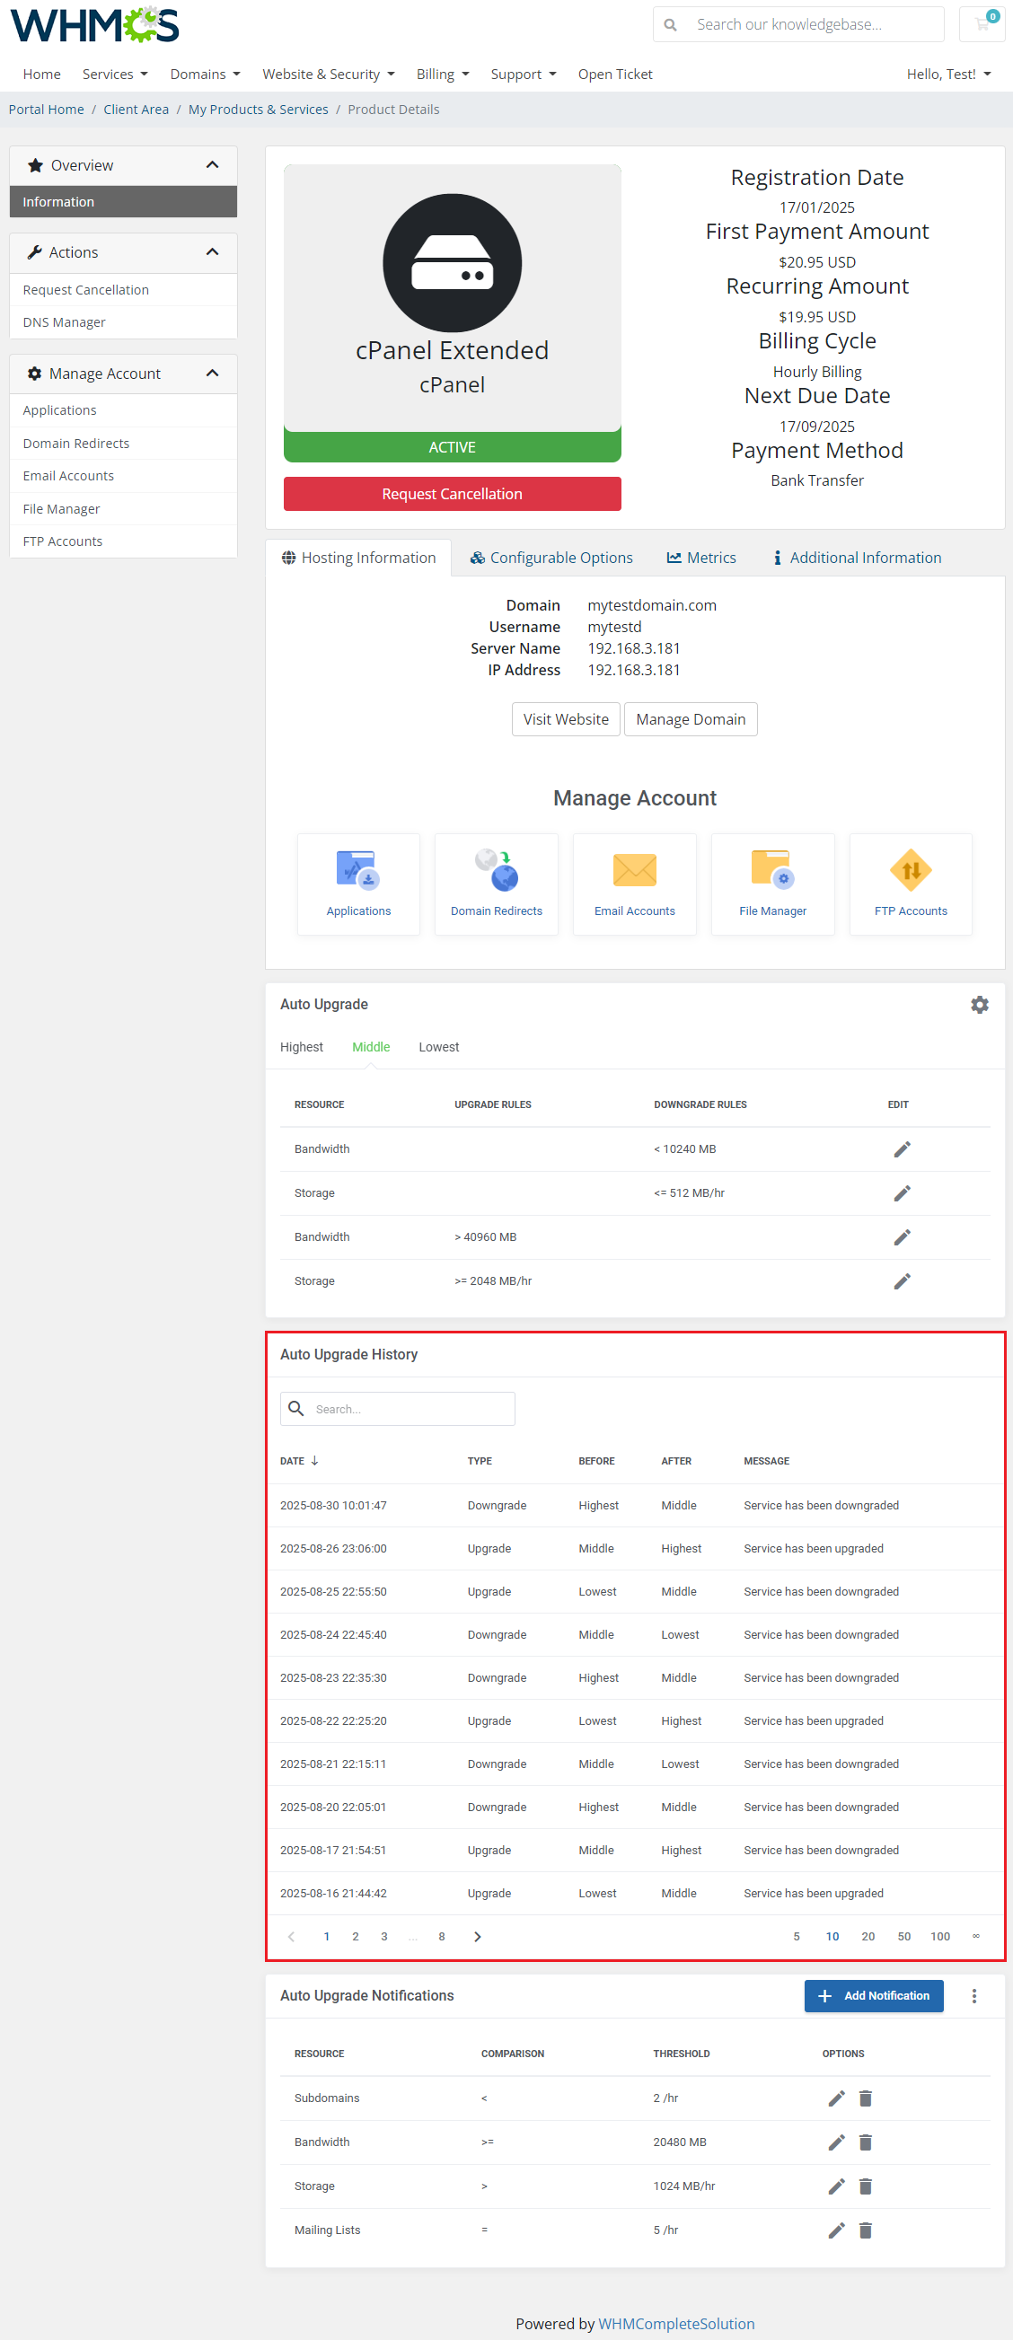Viewport: 1013px width, 2340px height.
Task: Open the Domain Redirects tile icon
Action: [496, 870]
